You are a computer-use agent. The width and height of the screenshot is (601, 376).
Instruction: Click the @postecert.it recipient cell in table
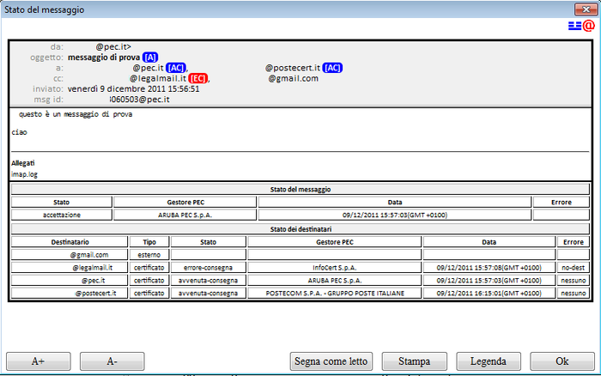[x=70, y=294]
